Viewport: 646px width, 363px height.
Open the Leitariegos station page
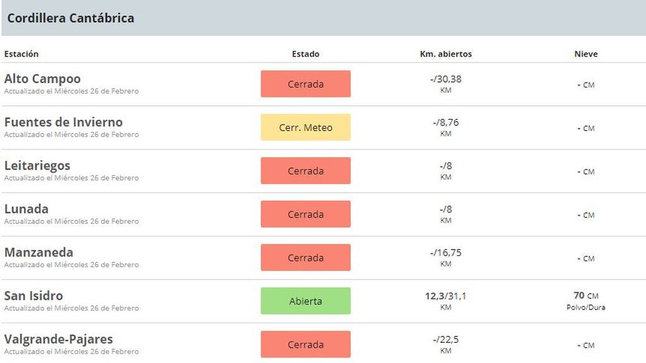[37, 166]
